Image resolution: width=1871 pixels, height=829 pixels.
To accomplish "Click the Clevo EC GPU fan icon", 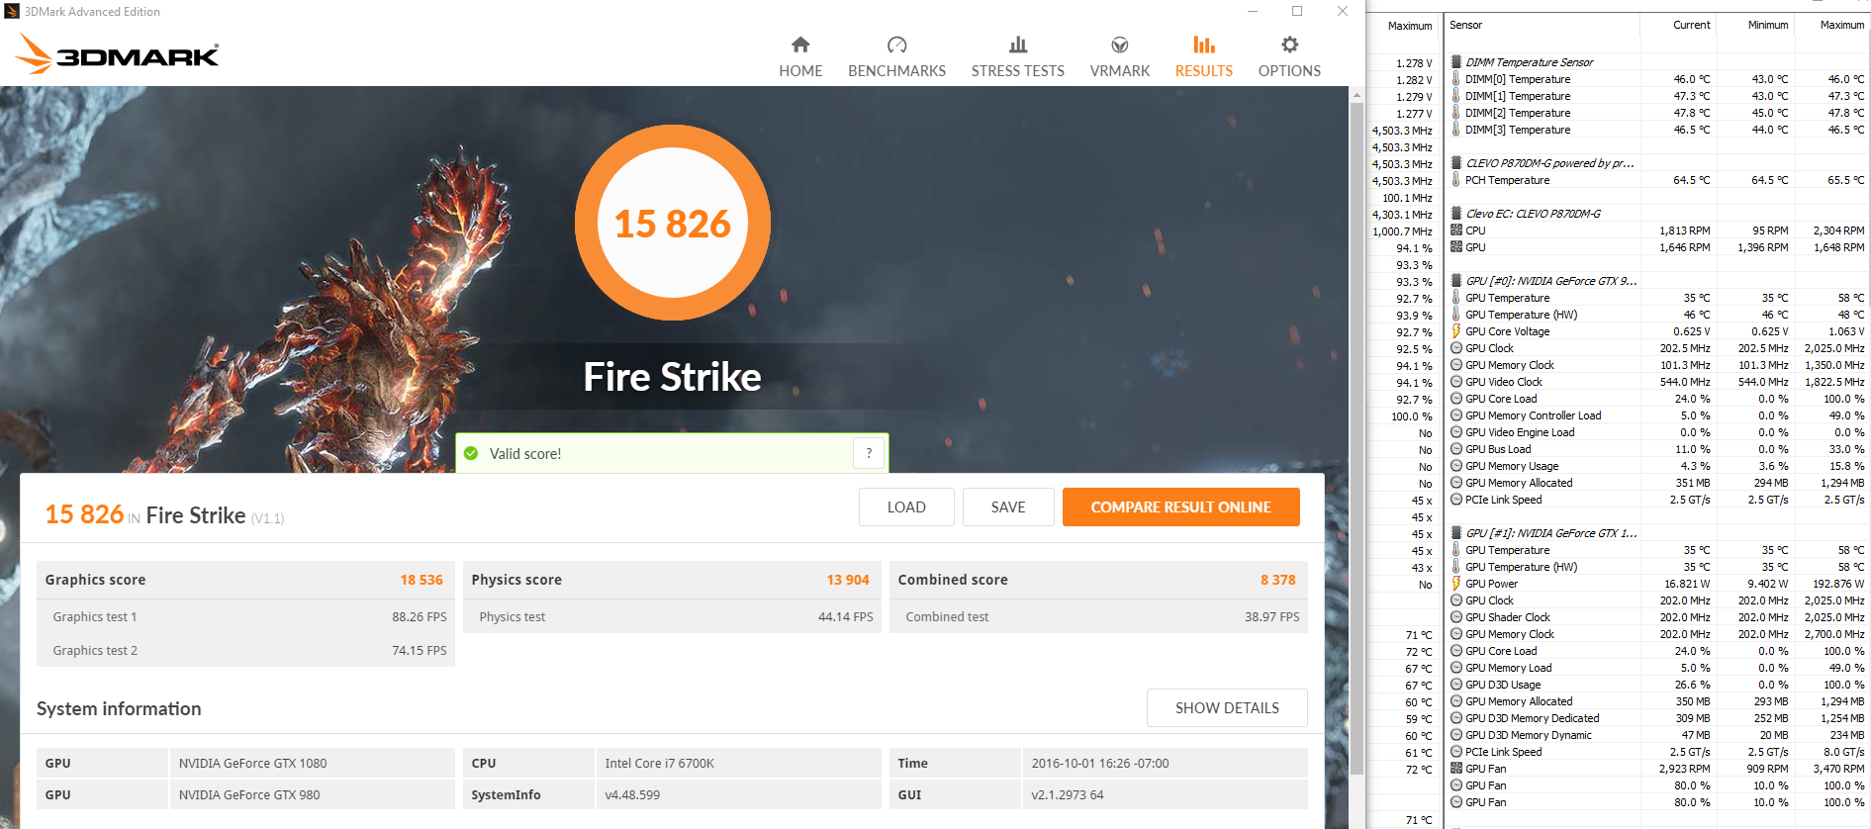I will (x=1456, y=246).
